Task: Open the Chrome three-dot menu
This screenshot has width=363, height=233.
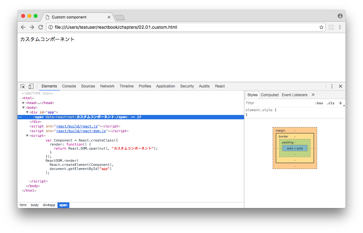Action: pyautogui.click(x=340, y=27)
